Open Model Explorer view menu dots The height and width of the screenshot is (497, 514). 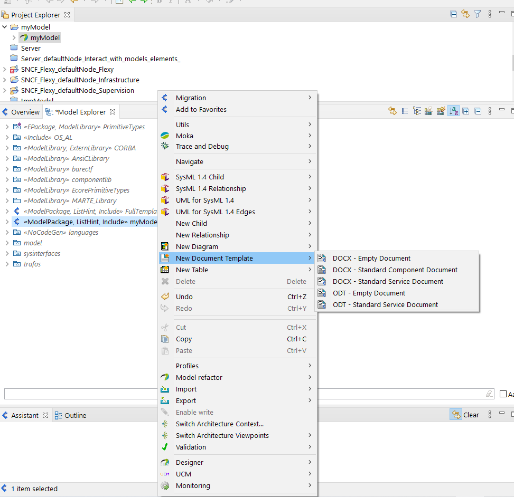pyautogui.click(x=490, y=111)
